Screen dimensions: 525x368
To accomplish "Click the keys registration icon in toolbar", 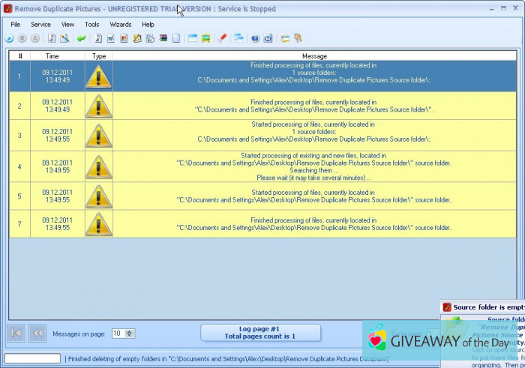I will click(x=298, y=38).
